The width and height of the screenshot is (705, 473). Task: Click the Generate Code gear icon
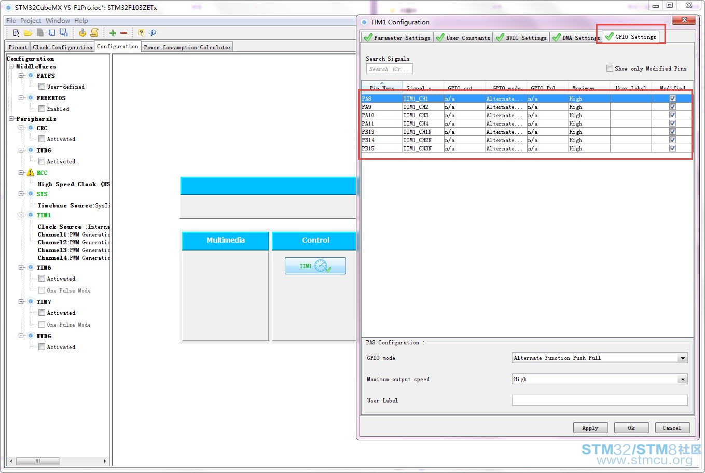(82, 33)
